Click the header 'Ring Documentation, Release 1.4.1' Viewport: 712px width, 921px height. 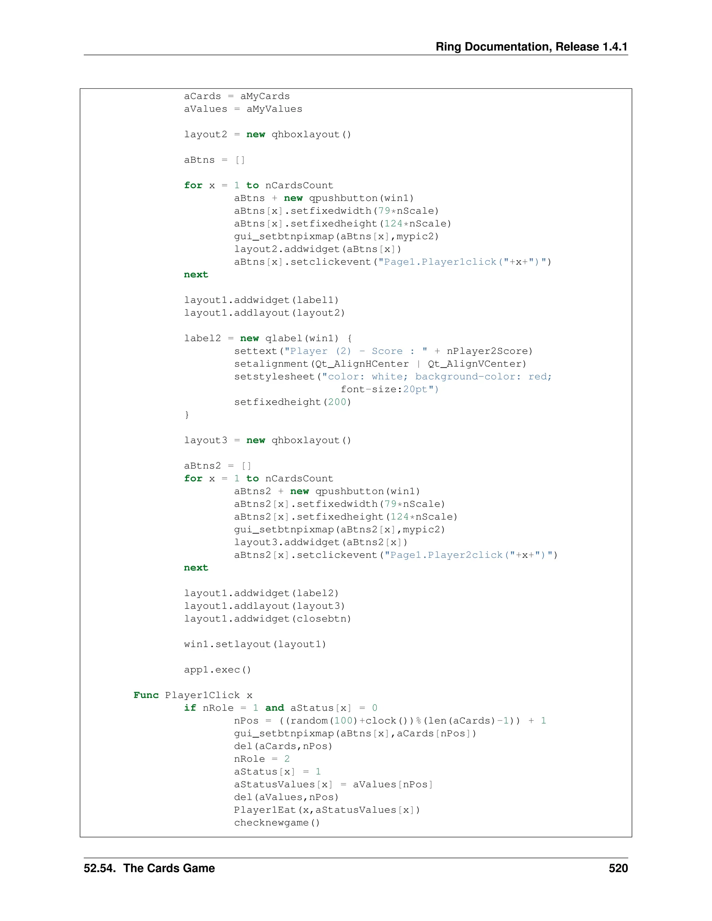pos(531,46)
